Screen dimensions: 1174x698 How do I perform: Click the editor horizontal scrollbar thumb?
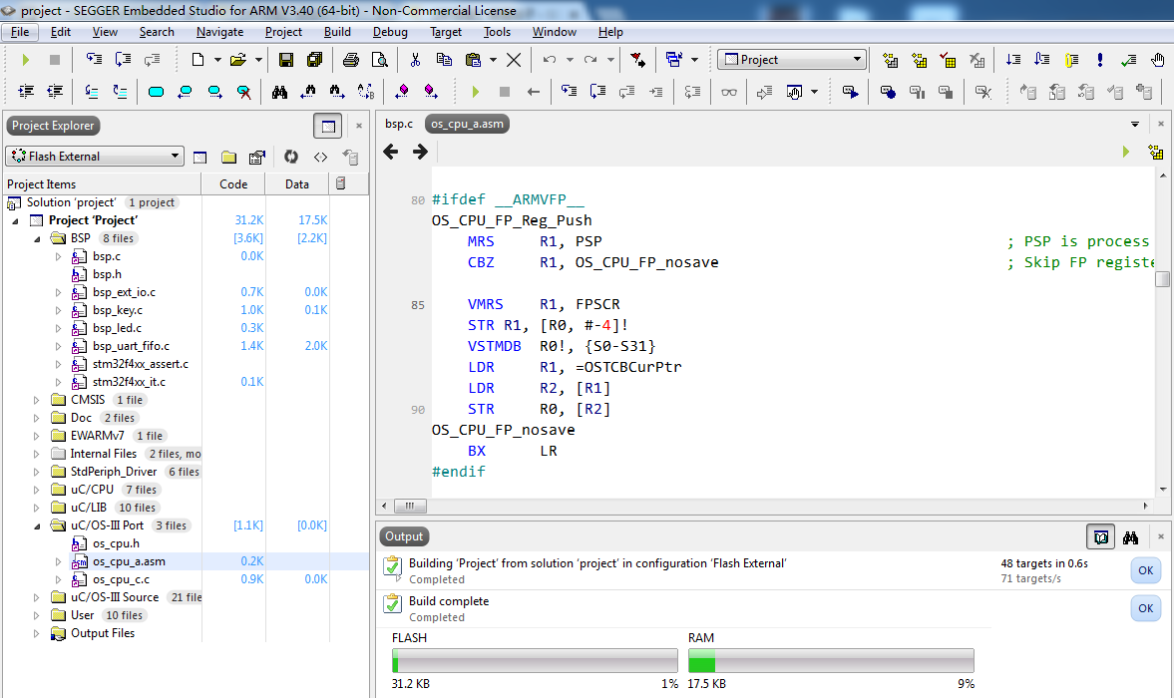pyautogui.click(x=410, y=506)
